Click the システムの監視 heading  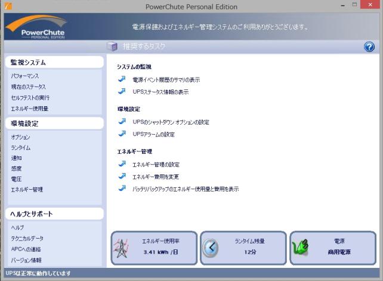[x=134, y=67]
